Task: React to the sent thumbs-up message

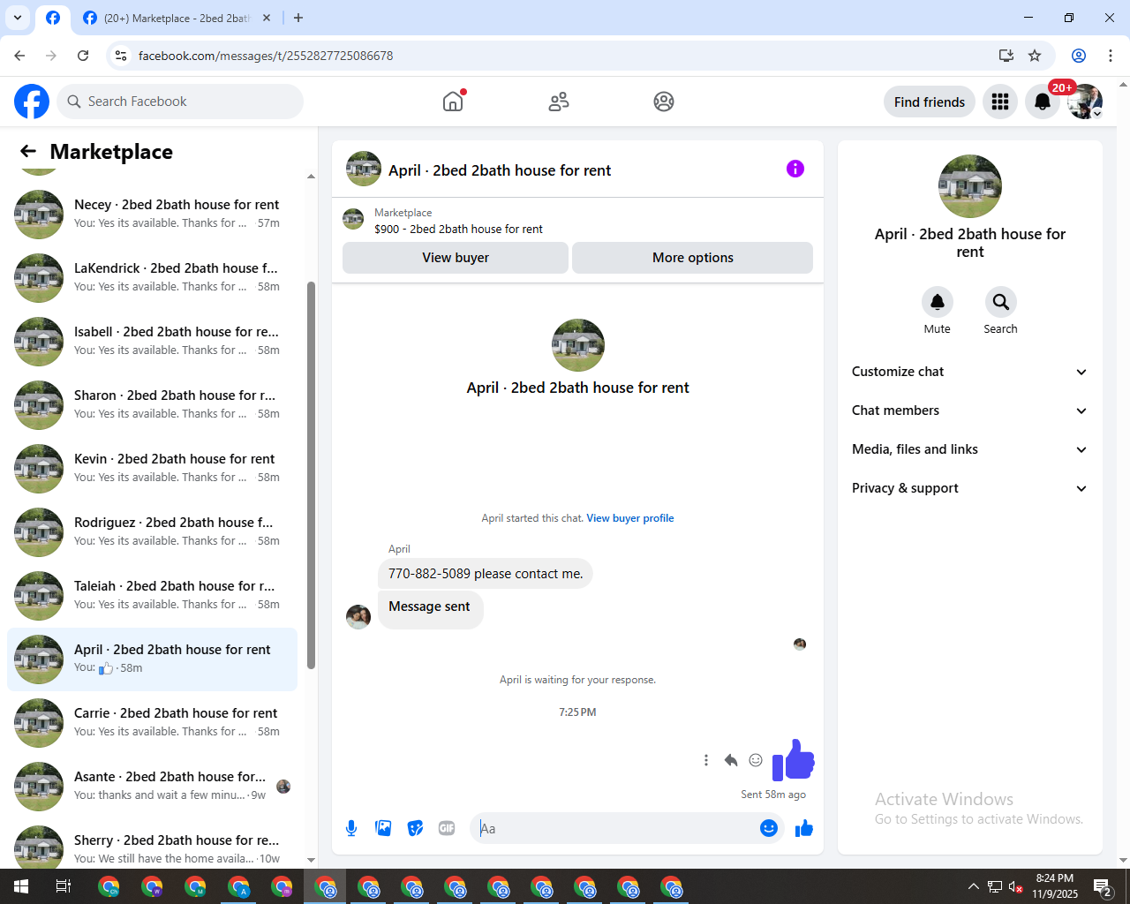Action: click(x=756, y=760)
